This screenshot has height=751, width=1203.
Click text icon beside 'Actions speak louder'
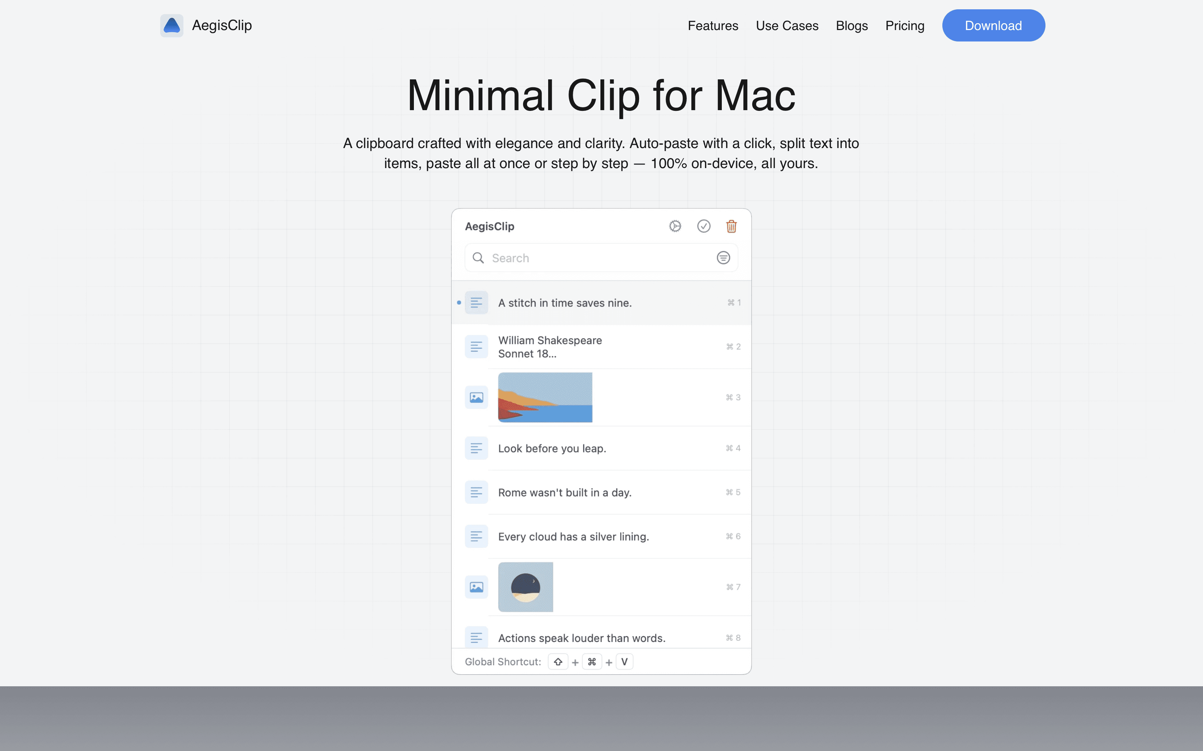pyautogui.click(x=476, y=638)
